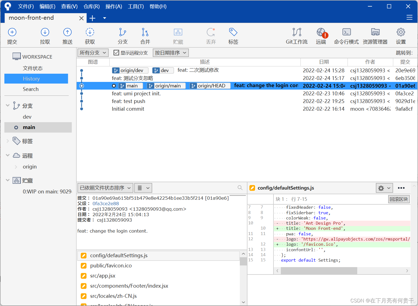Screen dimensions: 418x306
Task: Select the main branch in the sidebar
Action: (38, 127)
